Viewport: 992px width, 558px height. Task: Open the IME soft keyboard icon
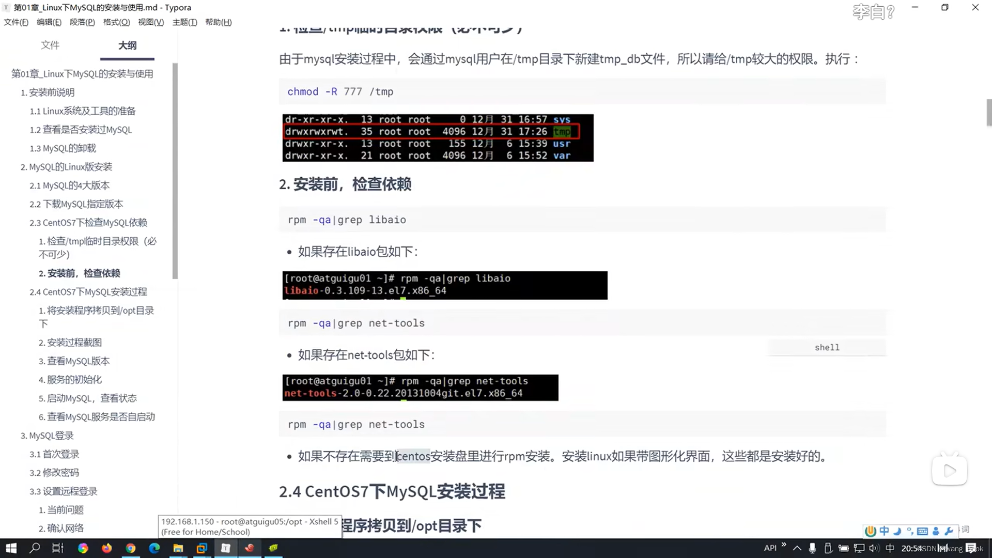[x=922, y=531]
